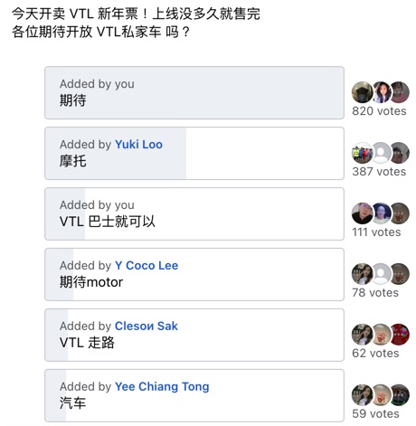Click the red avatar beside VTL 走路

pos(400,335)
